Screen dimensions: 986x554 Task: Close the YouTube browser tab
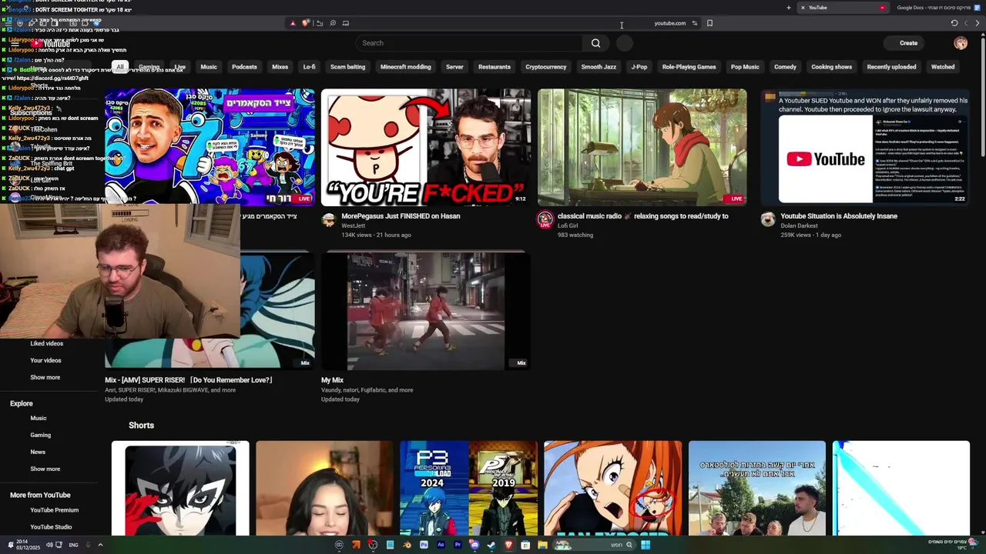803,8
